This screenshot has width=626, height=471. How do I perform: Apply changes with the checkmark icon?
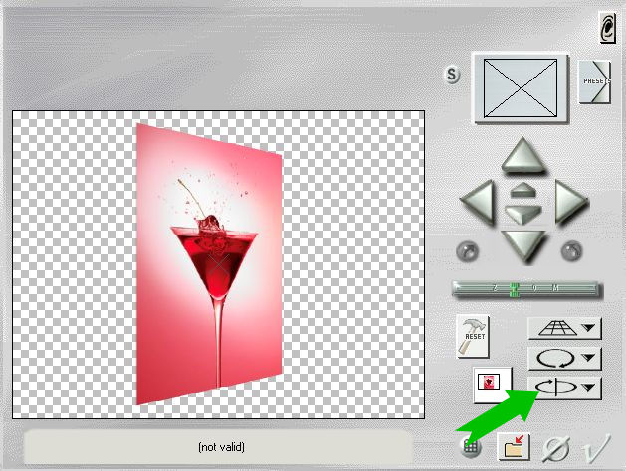click(596, 448)
